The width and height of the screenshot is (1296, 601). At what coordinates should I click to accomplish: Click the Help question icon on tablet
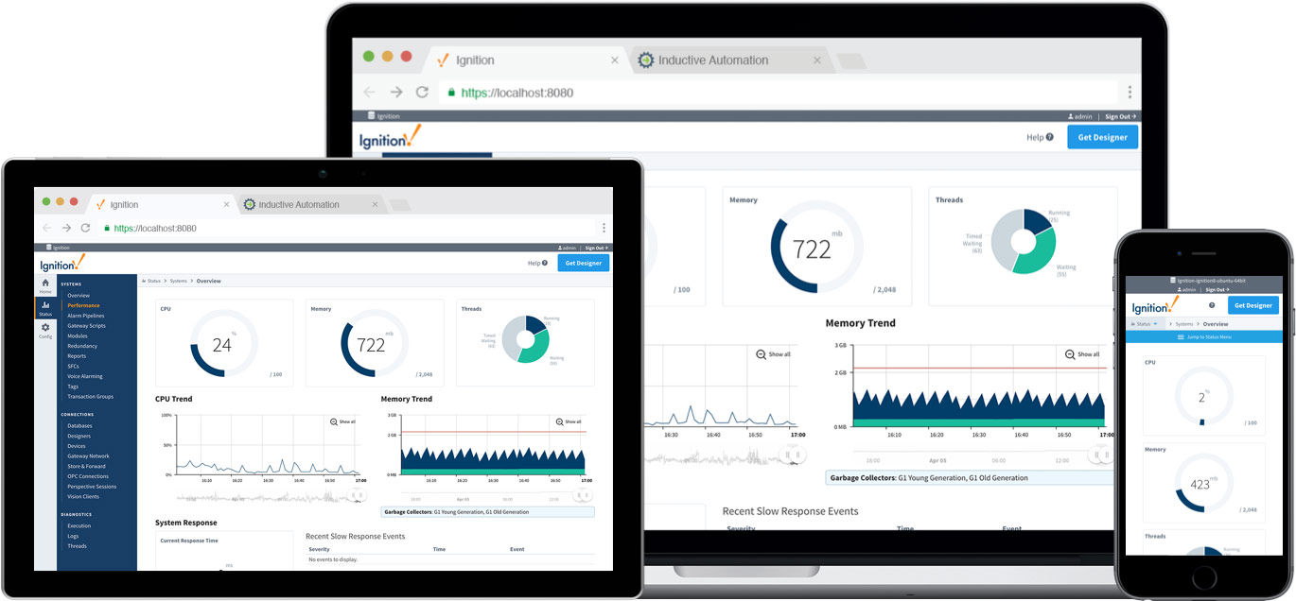click(545, 263)
